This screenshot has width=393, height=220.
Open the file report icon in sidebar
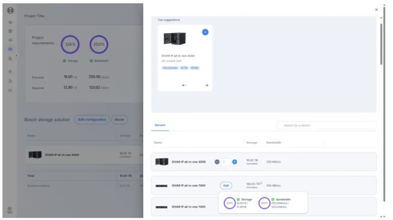click(x=10, y=81)
